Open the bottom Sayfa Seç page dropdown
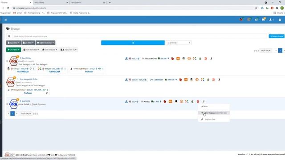Image resolution: width=285 pixels, height=160 pixels. [x=26, y=114]
